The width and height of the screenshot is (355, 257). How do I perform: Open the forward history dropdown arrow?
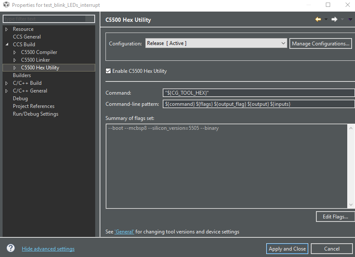tap(342, 19)
